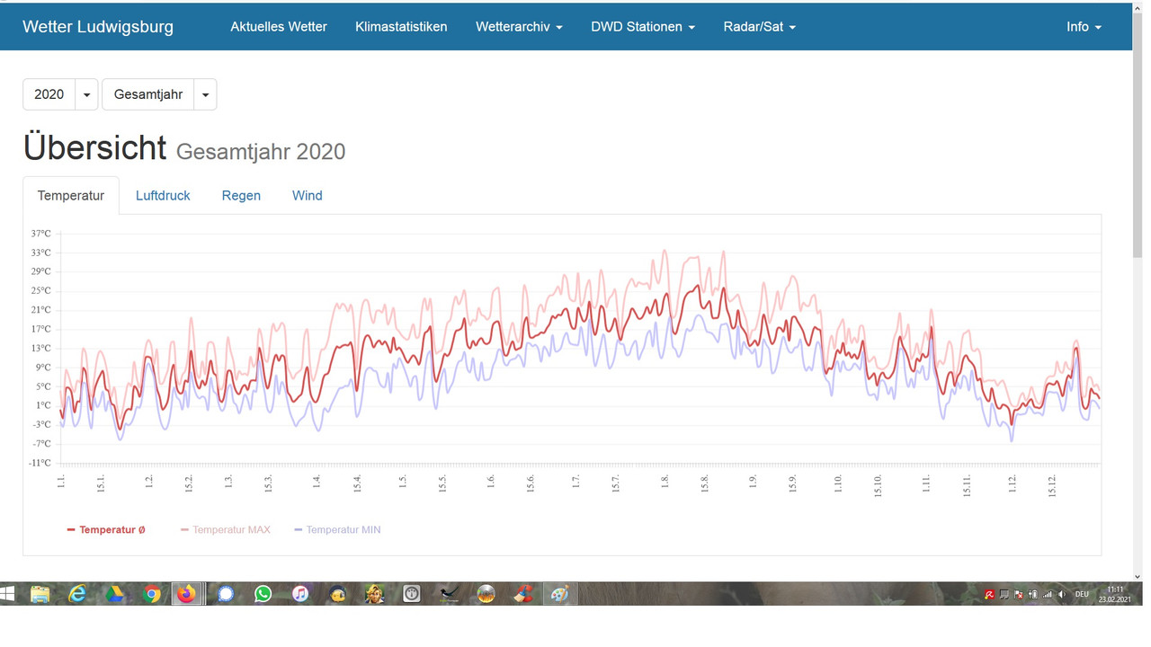The width and height of the screenshot is (1151, 647).
Task: Open Signal messenger from the taskbar
Action: pos(226,594)
